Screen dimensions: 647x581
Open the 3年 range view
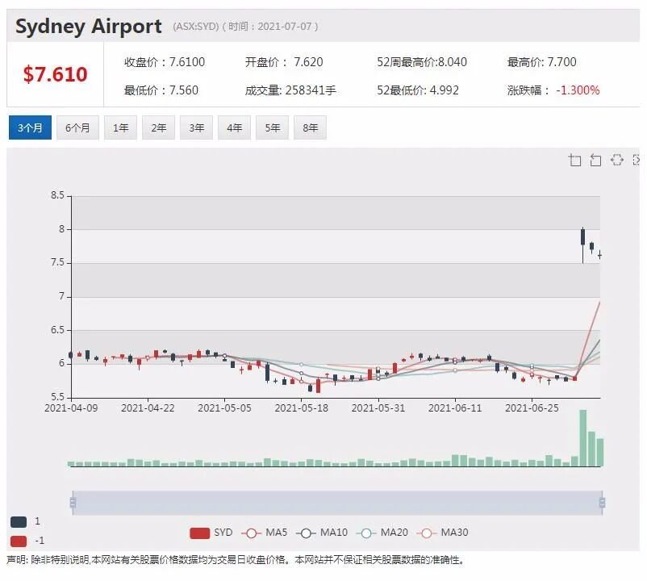coord(196,127)
